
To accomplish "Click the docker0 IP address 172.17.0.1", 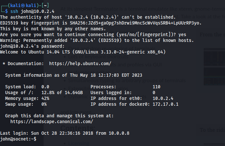I will pyautogui.click(x=166, y=104).
